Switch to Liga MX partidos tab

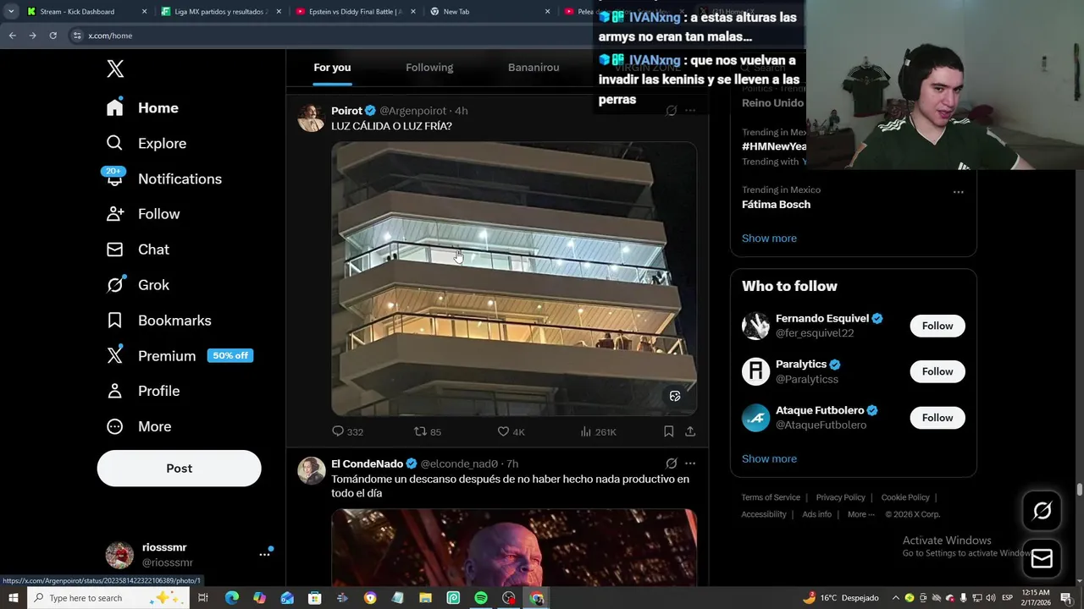(x=221, y=12)
